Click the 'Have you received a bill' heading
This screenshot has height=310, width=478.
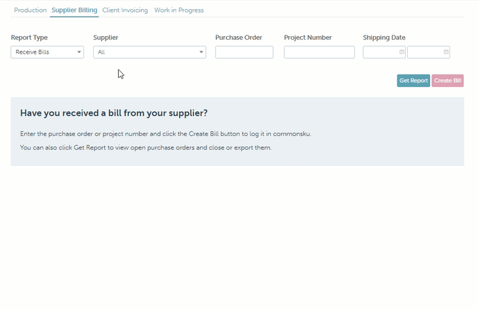[x=114, y=113]
